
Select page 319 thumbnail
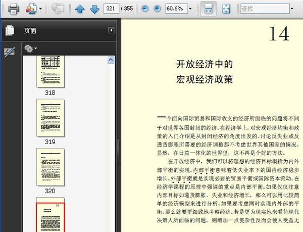tap(50, 118)
